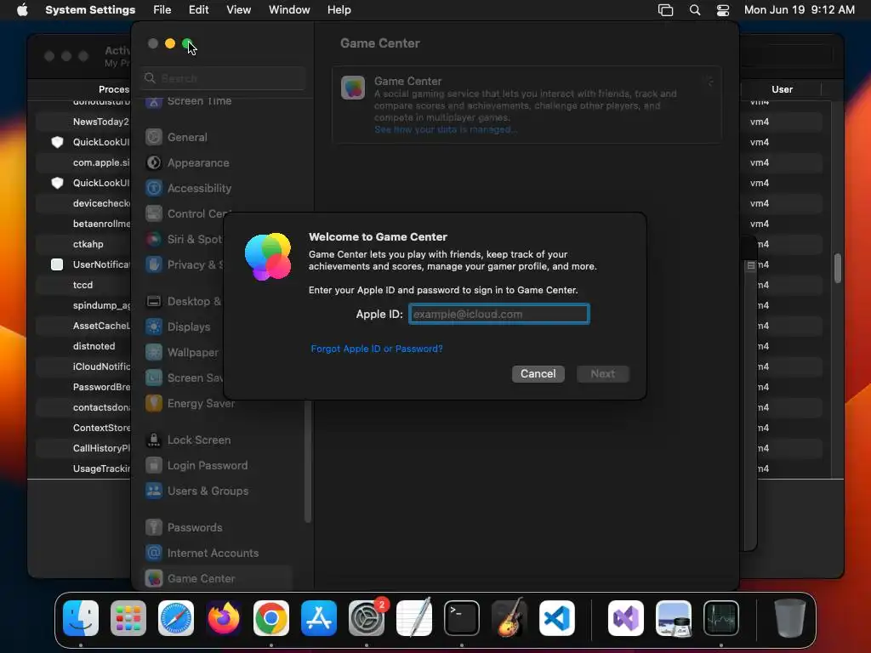Viewport: 871px width, 653px height.
Task: Click Forgot Apple ID or Password link
Action: (x=377, y=349)
